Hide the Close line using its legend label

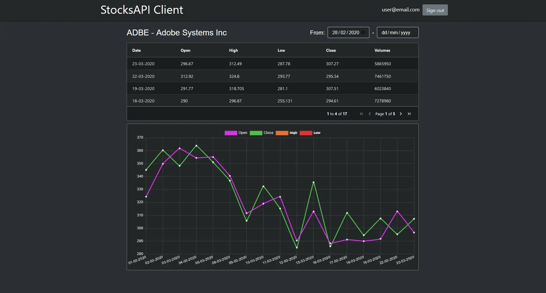click(268, 133)
